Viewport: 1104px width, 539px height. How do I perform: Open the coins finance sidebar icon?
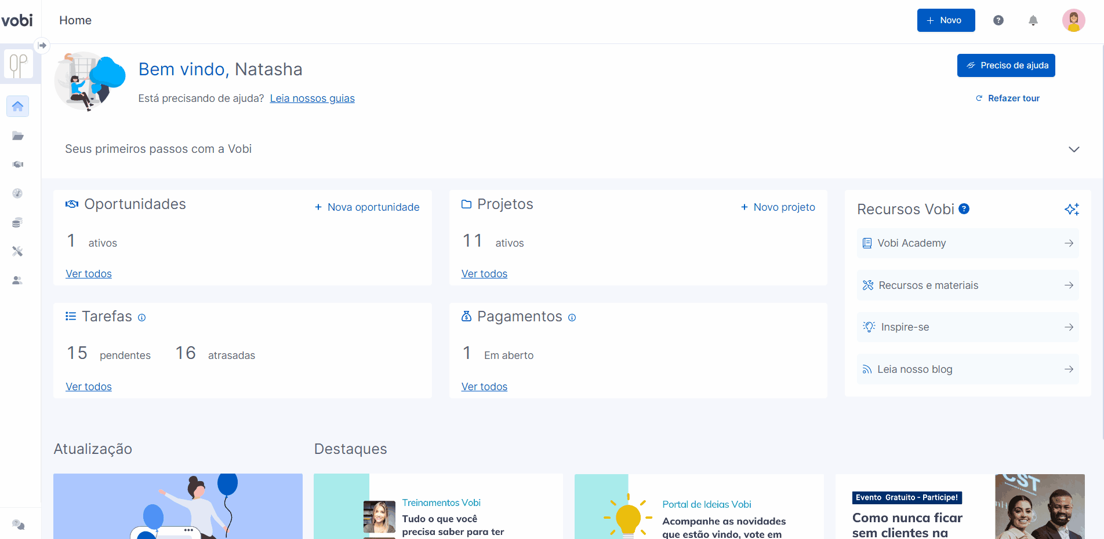17,222
